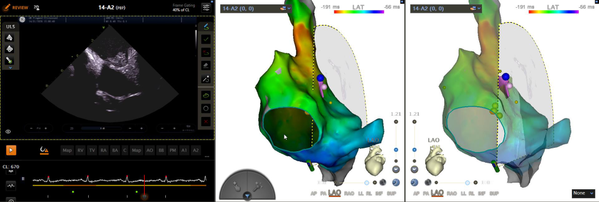This screenshot has width=599, height=202.
Task: Adjust left viewer transparency slider handle
Action: point(367,183)
